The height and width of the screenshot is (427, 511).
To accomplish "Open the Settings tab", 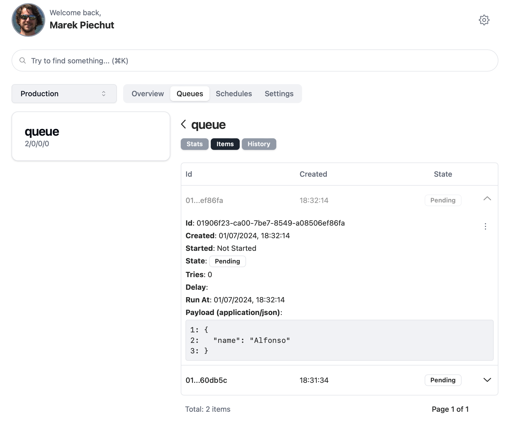I will (x=279, y=94).
